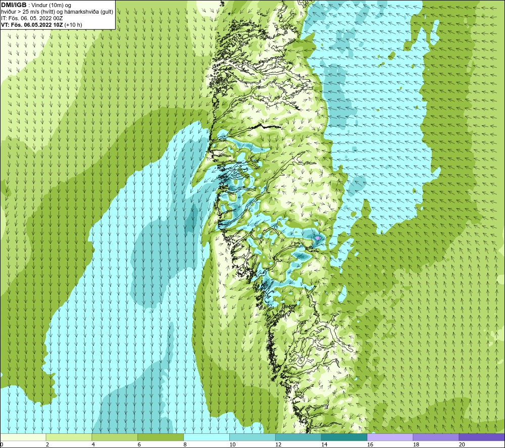Click the legend scale label '8'
The height and width of the screenshot is (448, 505).
point(185,444)
